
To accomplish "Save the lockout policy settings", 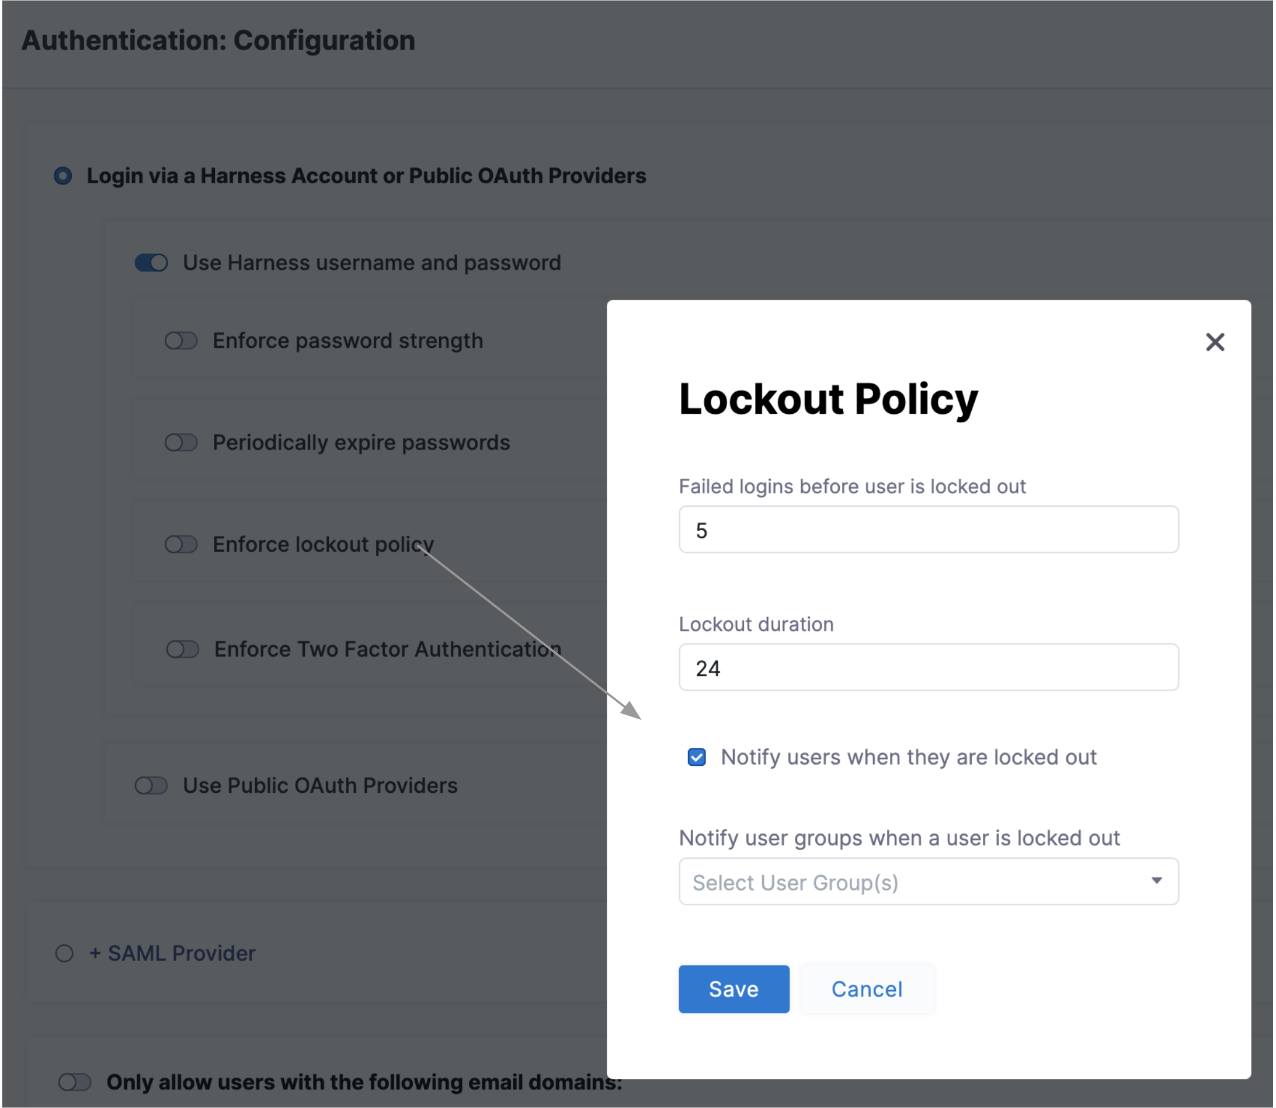I will tap(733, 989).
